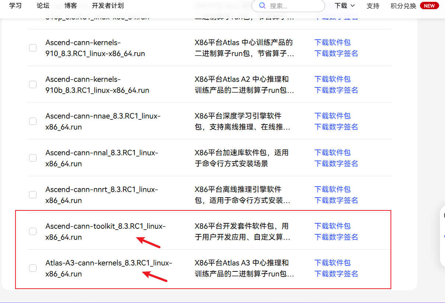Download digital signature for Atlas-A3-cann-kernels
Image resolution: width=445 pixels, height=303 pixels.
336,274
